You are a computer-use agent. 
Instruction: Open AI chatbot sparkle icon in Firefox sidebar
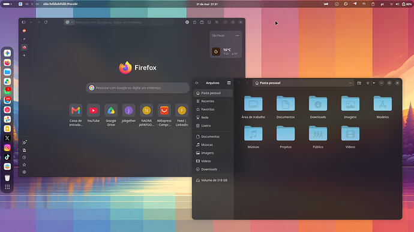24,142
